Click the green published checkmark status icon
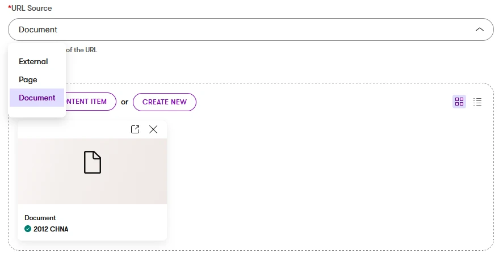This screenshot has width=503, height=261. [28, 229]
